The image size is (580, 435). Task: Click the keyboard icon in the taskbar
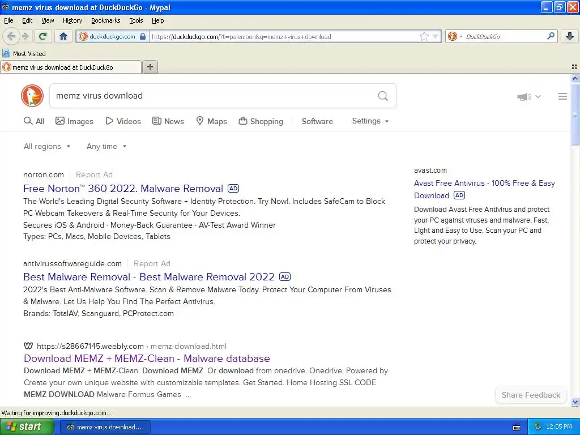point(517,427)
